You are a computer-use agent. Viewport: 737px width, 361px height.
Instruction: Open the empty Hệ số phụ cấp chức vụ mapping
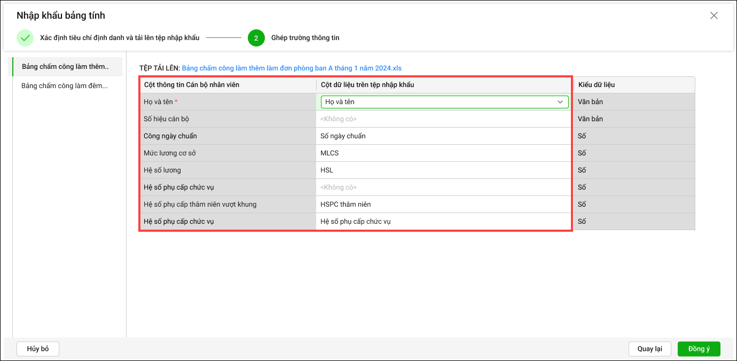(x=443, y=187)
